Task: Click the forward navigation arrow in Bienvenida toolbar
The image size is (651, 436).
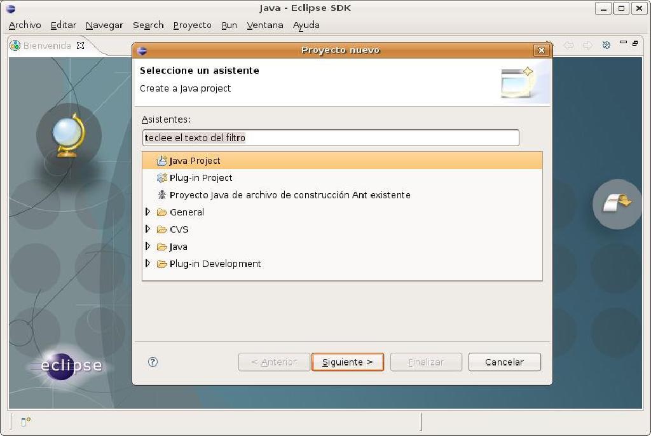Action: coord(586,45)
